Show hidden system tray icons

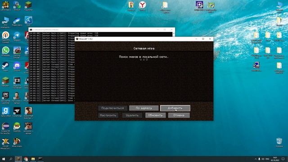click(256, 159)
